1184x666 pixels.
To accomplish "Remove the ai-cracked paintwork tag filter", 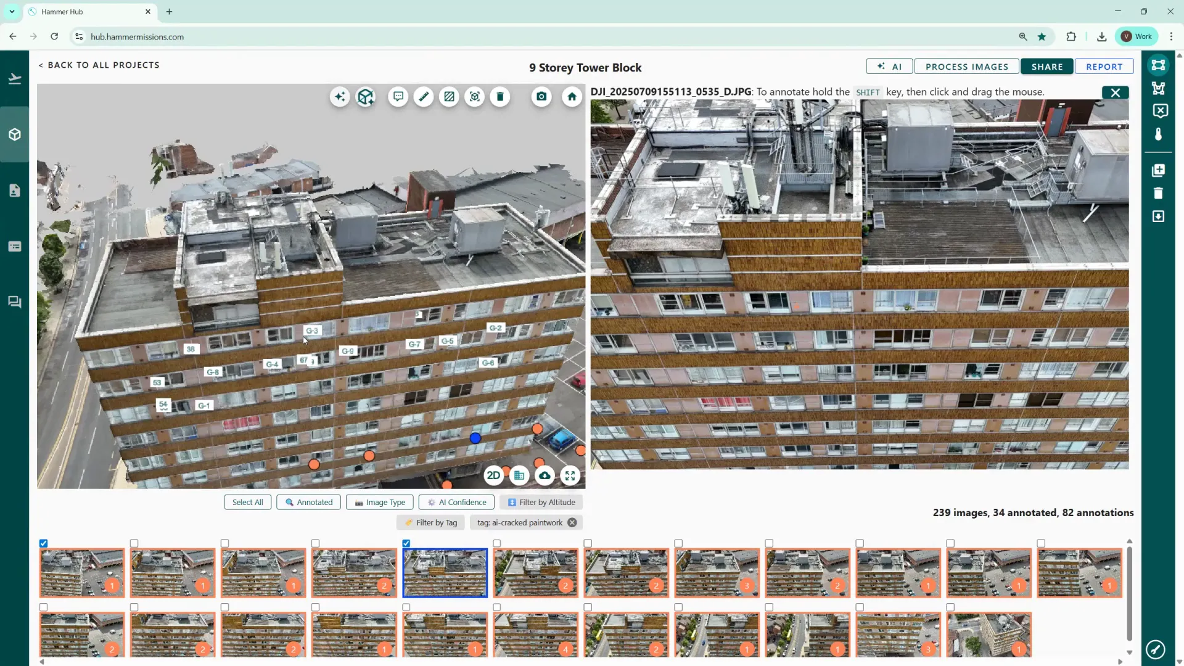I will tap(572, 523).
